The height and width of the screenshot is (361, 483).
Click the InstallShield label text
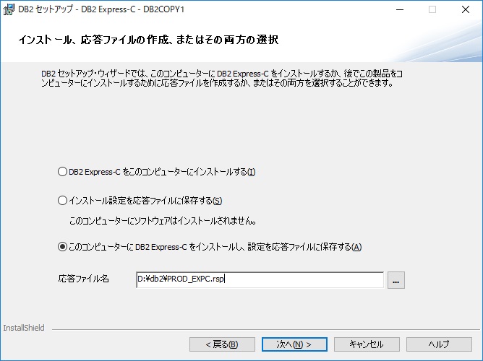[x=24, y=328]
